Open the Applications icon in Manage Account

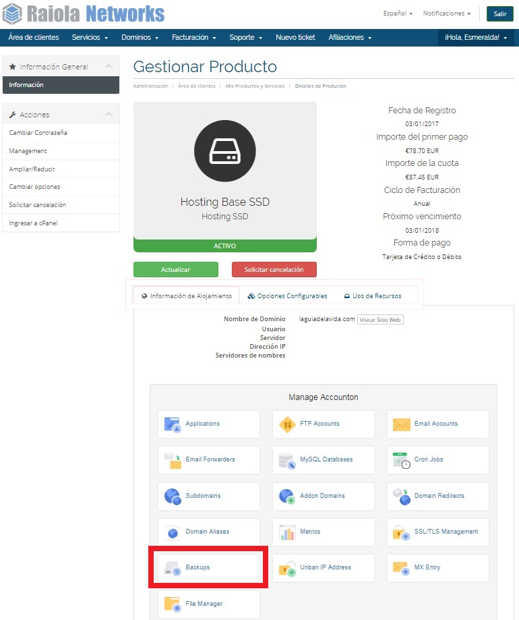(173, 424)
